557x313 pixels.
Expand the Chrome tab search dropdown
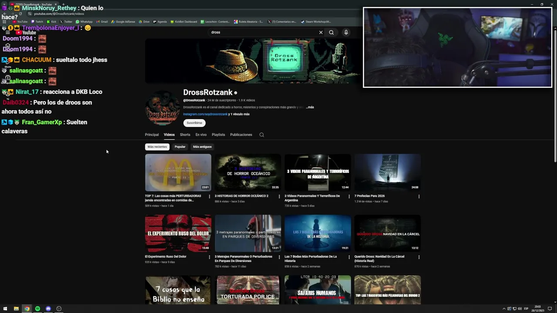[x=5, y=4]
